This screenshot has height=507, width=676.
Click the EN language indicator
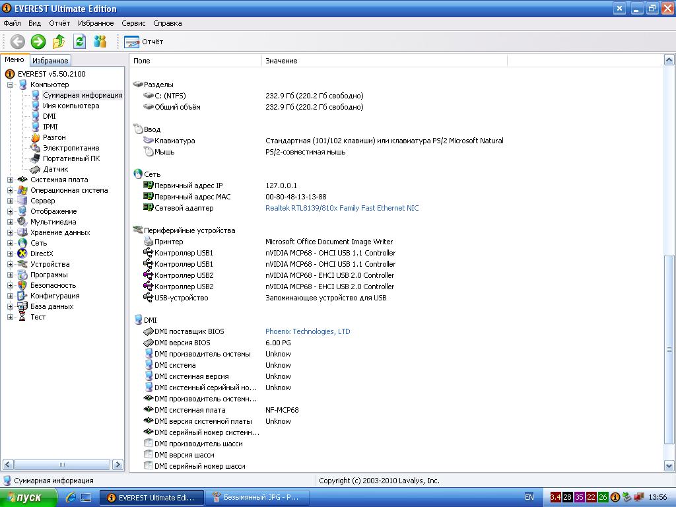[529, 497]
